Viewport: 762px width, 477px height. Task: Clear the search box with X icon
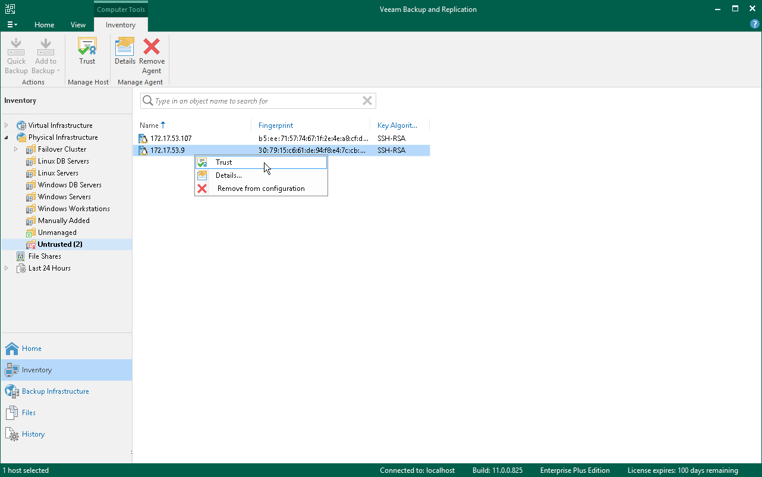367,101
